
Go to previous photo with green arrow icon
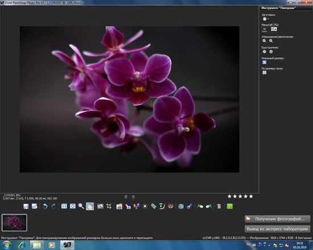click(x=200, y=206)
